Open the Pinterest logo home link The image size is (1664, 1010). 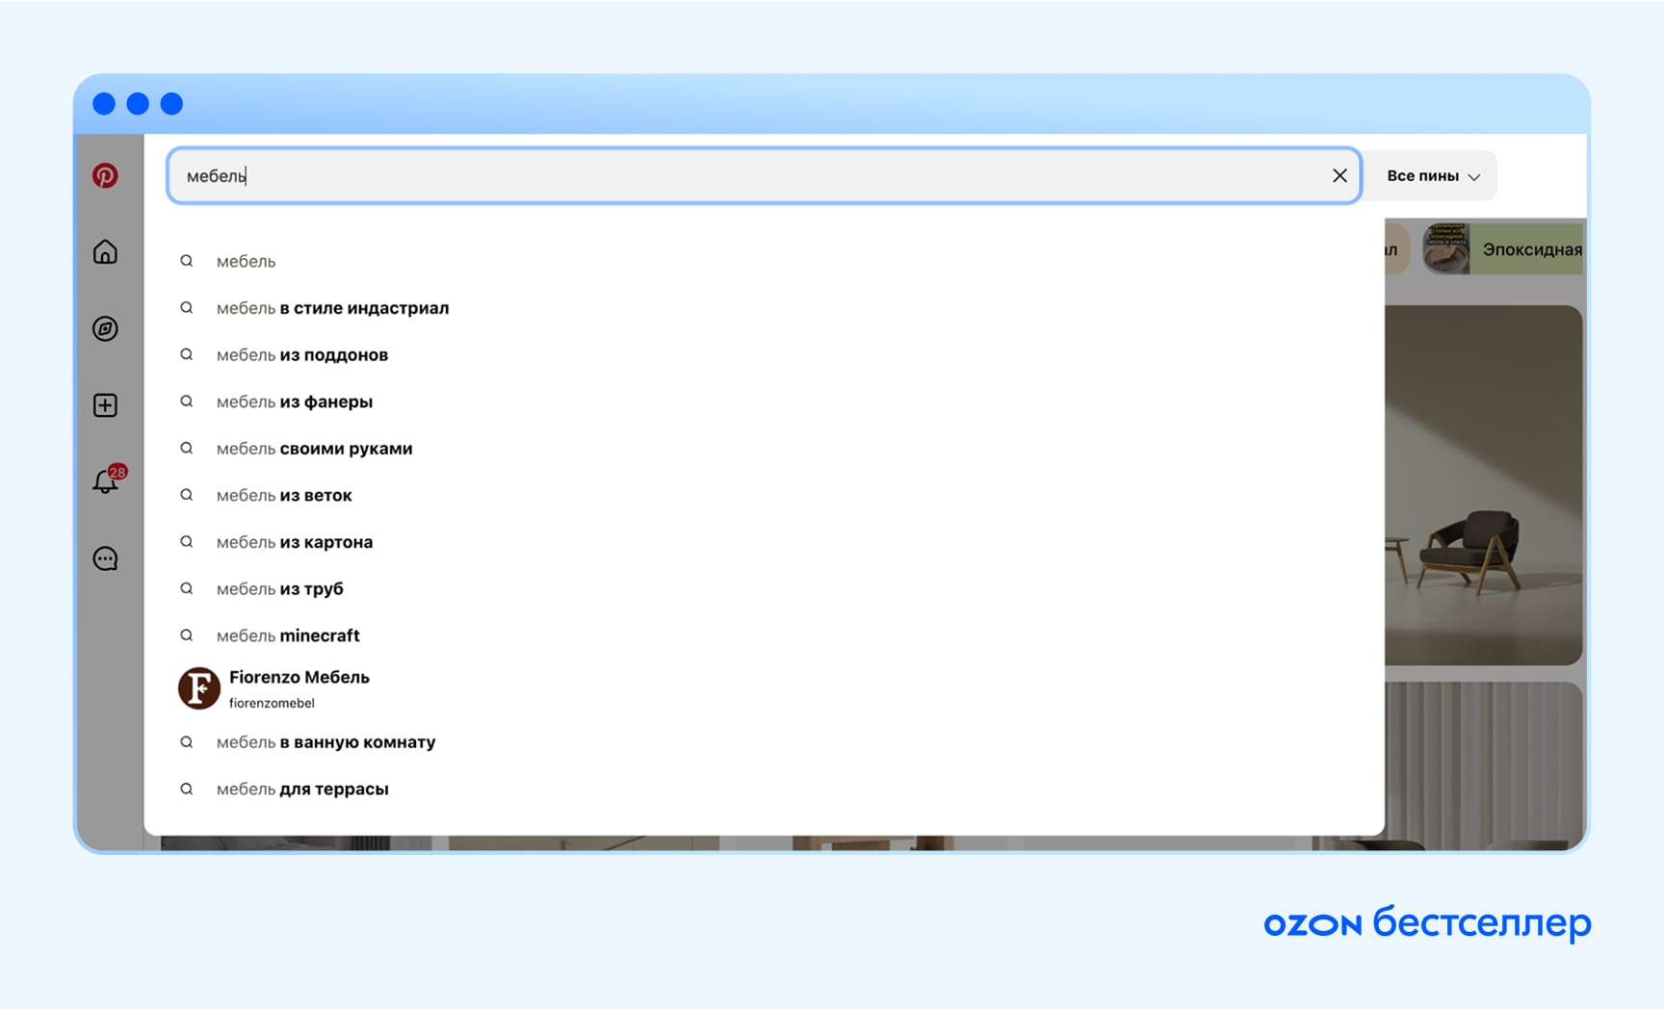pyautogui.click(x=105, y=175)
